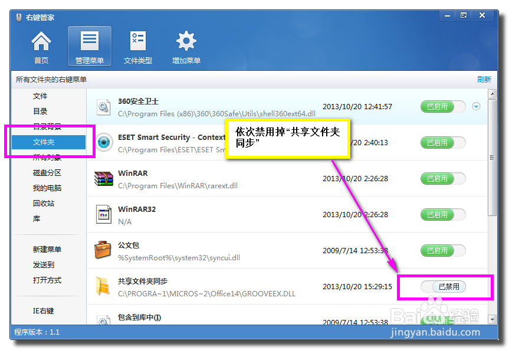The height and width of the screenshot is (350, 509).
Task: Select 文件 in the sidebar
Action: click(40, 96)
